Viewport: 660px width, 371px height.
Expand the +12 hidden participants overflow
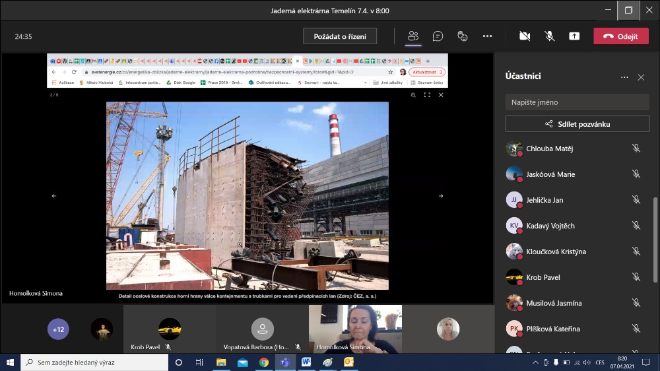pos(58,329)
